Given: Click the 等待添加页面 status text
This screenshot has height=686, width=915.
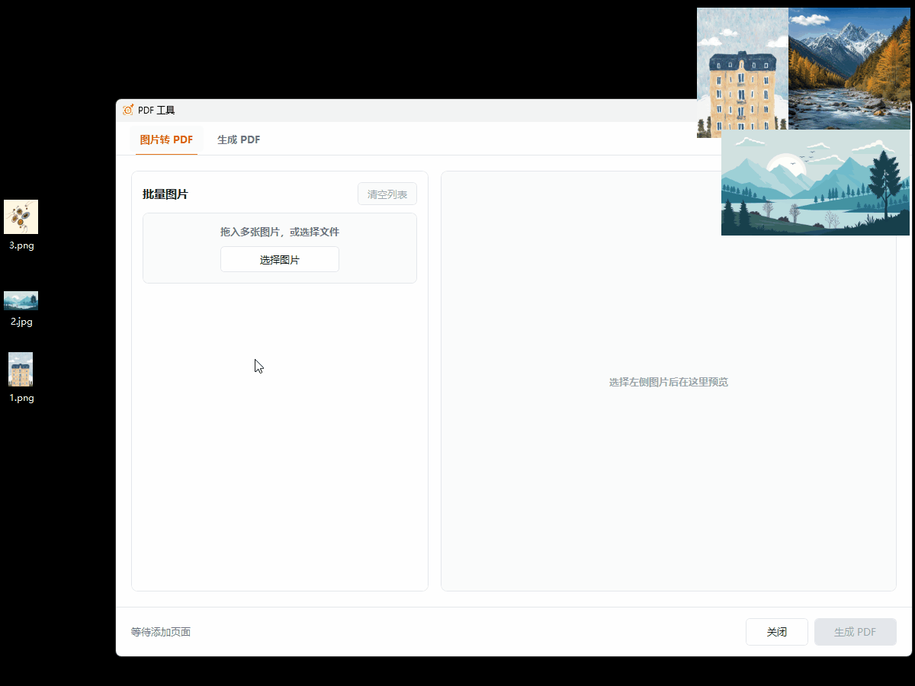Looking at the screenshot, I should [x=161, y=632].
